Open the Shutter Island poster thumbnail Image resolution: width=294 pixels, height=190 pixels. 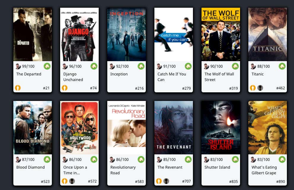pyautogui.click(x=221, y=128)
